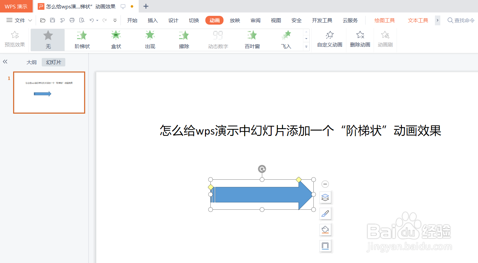The width and height of the screenshot is (478, 263).
Task: Expand quick access toolbar customize dropdown
Action: point(115,21)
